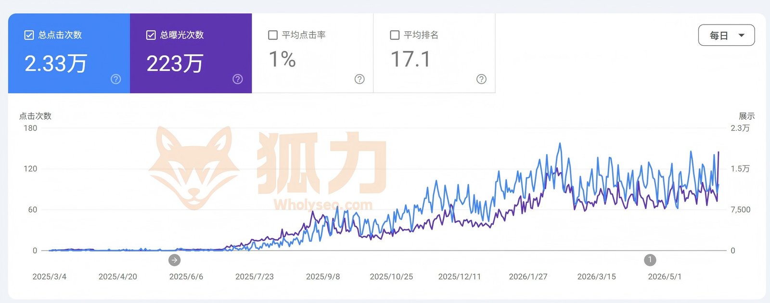This screenshot has height=303, width=770.
Task: Click the 2025/6/6 date label
Action: 186,277
